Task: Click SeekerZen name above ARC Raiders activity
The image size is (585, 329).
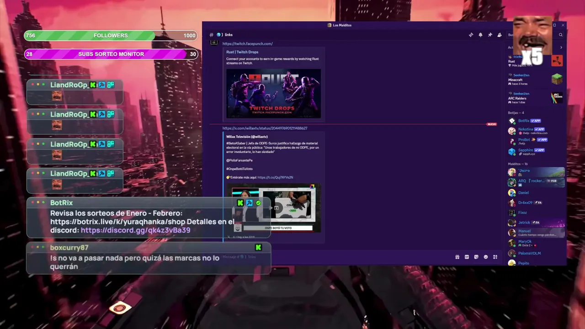Action: 521,94
